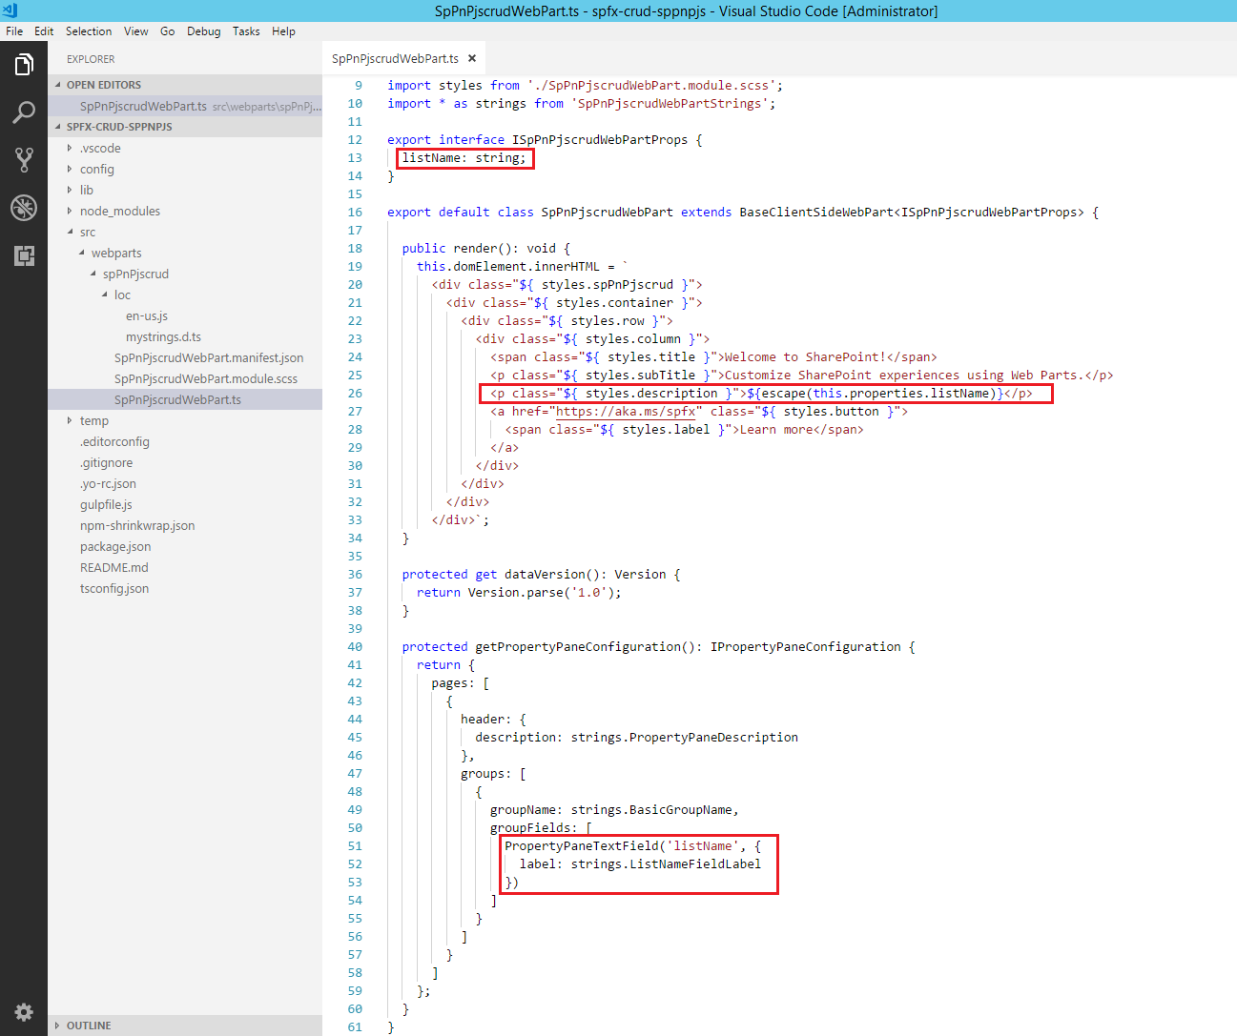The image size is (1237, 1036).
Task: Open the Tasks menu
Action: click(x=246, y=31)
